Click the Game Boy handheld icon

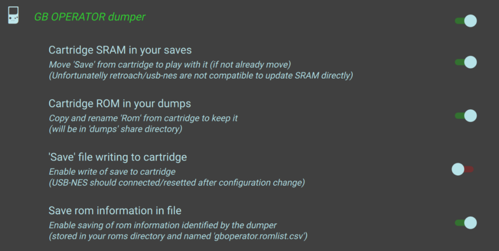(14, 16)
